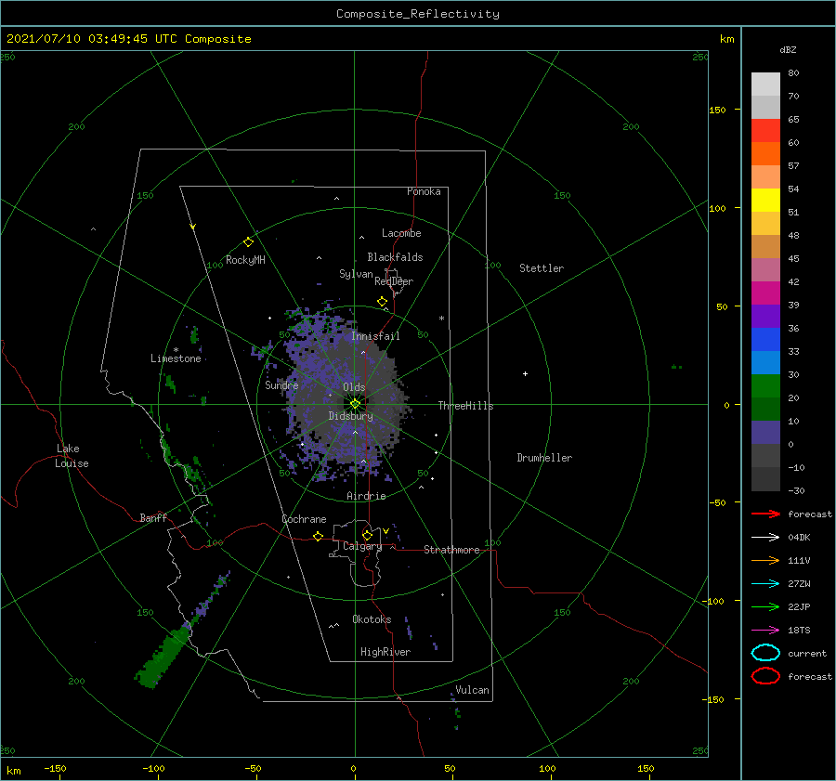The height and width of the screenshot is (781, 836).
Task: Click the RedDeer city label
Action: pos(394,281)
